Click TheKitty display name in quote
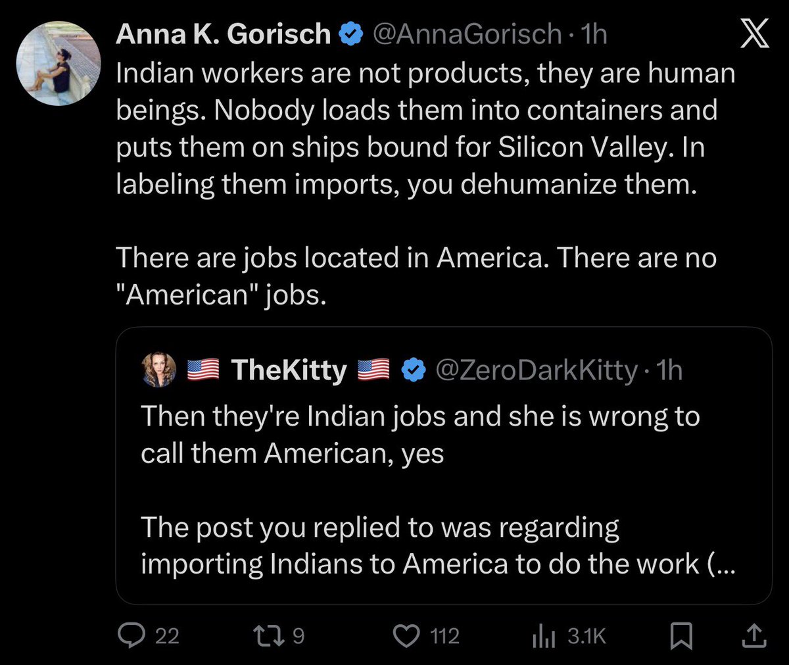 click(289, 370)
